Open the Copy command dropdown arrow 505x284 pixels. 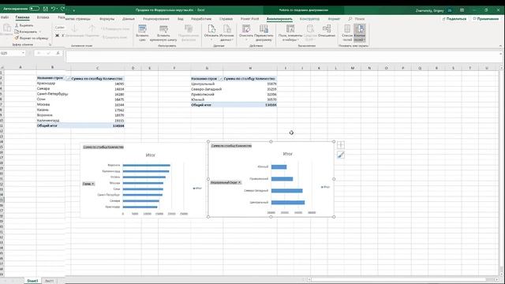pyautogui.click(x=40, y=32)
